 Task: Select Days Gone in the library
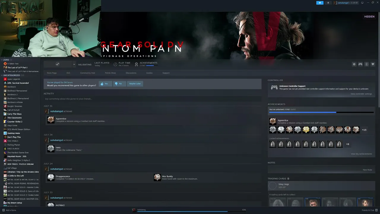pyautogui.click(x=12, y=125)
